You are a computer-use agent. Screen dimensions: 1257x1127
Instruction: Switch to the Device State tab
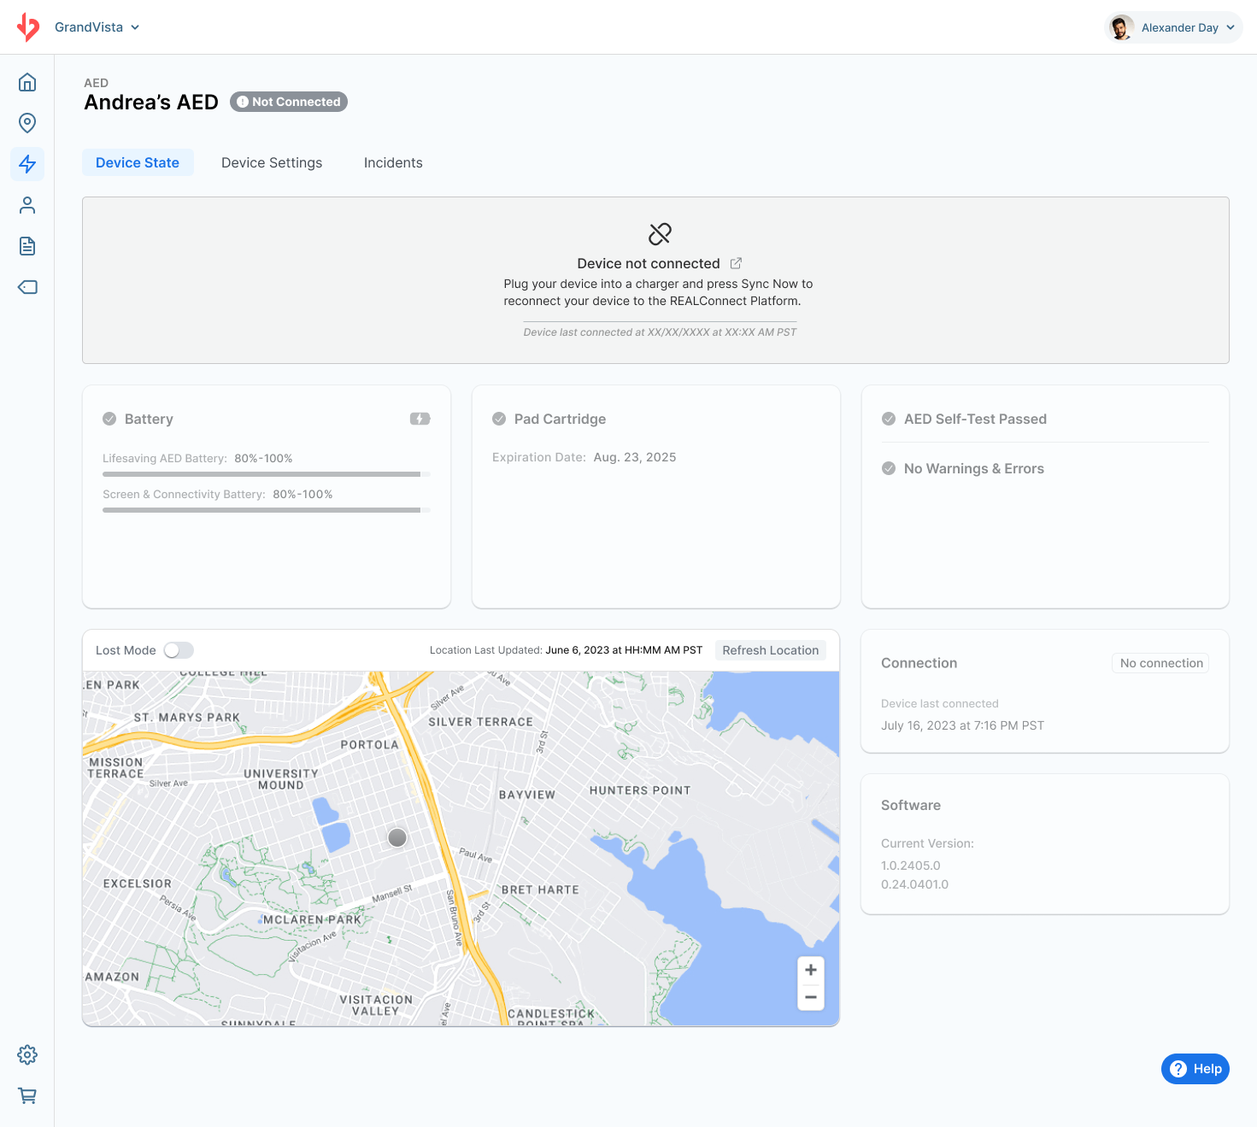tap(138, 162)
